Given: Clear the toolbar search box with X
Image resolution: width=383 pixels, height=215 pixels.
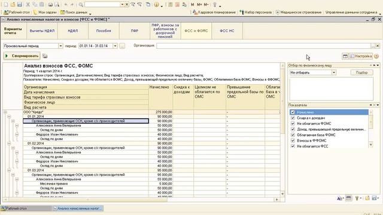Looking at the screenshot, I should (x=127, y=4).
